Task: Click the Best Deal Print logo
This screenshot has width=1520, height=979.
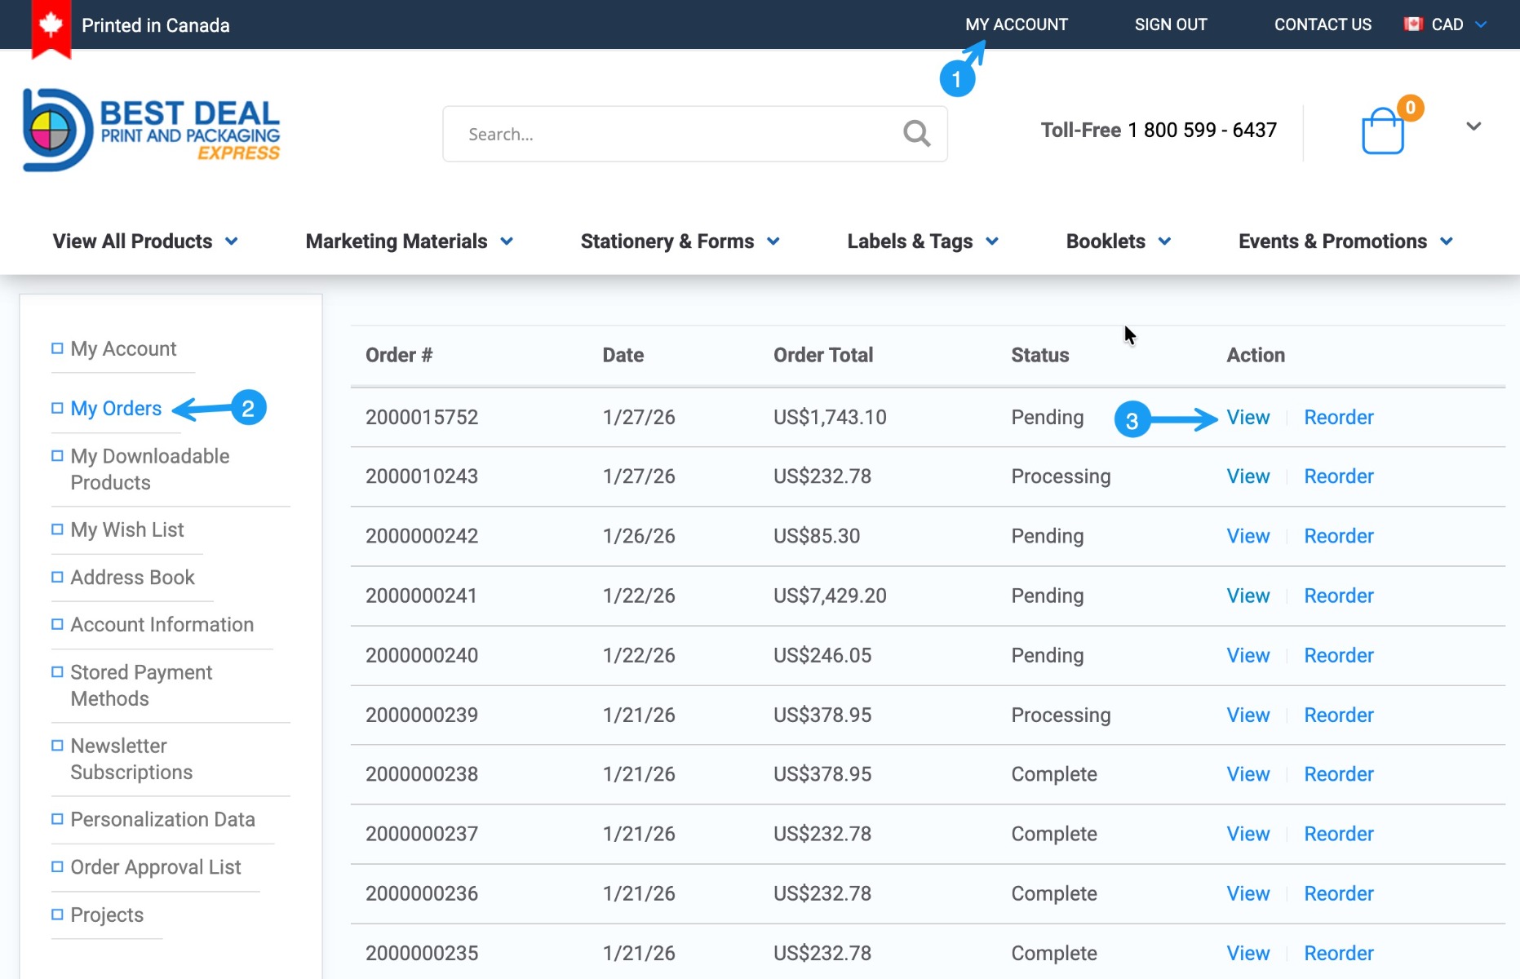Action: click(152, 131)
